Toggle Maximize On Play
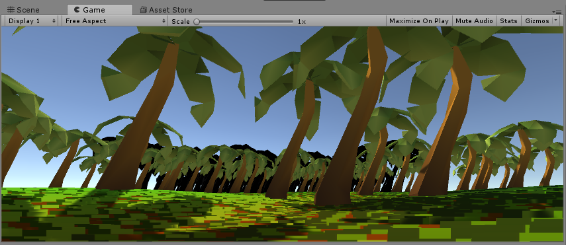 point(419,21)
